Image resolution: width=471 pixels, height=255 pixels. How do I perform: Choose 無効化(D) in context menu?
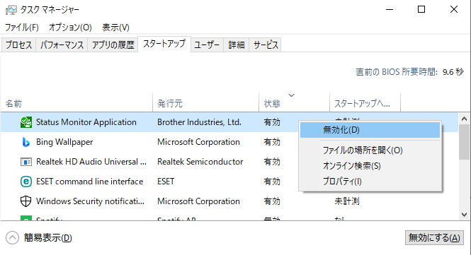[x=370, y=130]
